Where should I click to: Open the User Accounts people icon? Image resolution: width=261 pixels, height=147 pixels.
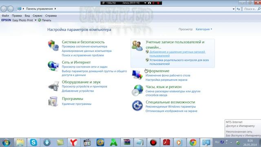[x=137, y=45]
